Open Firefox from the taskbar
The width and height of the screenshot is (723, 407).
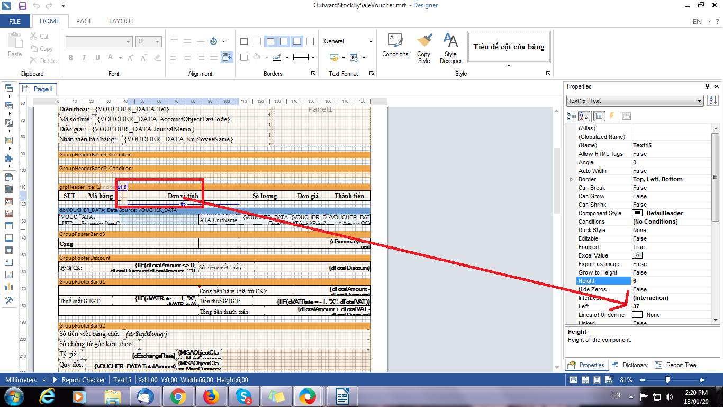pos(211,396)
